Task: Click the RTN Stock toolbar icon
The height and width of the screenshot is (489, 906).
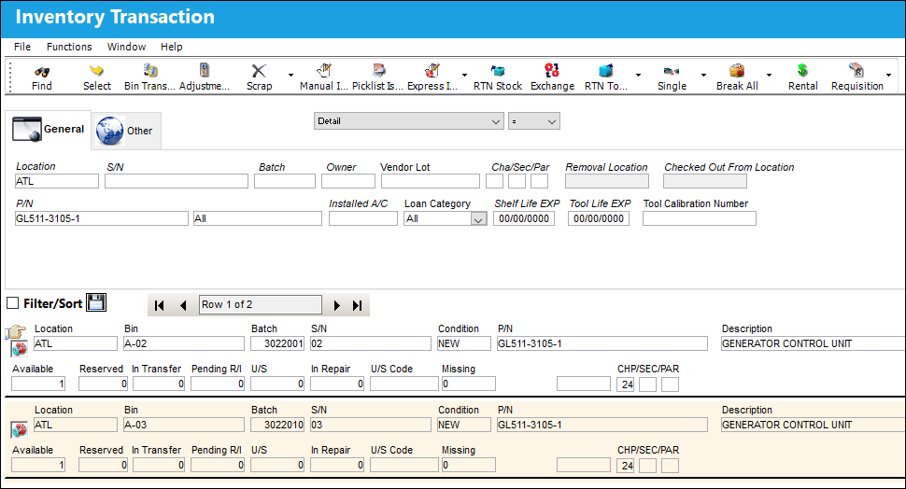Action: tap(498, 70)
